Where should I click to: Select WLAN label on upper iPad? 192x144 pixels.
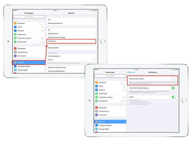click(x=20, y=27)
